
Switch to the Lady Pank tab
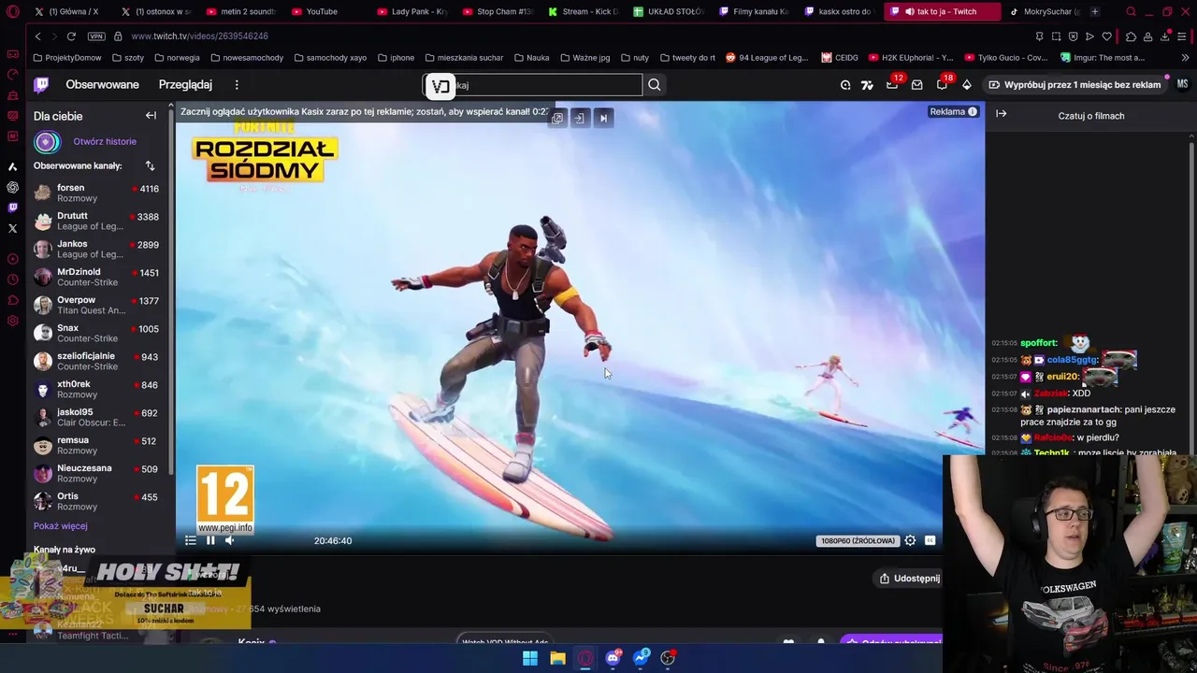413,11
